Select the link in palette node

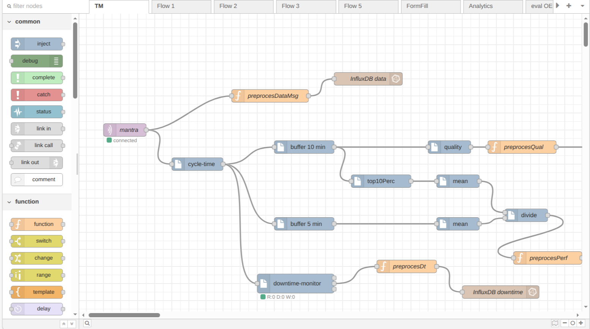point(37,129)
